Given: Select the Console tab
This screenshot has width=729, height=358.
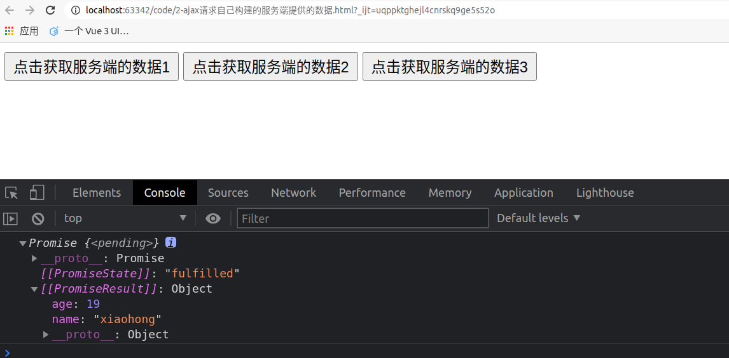Looking at the screenshot, I should point(165,192).
